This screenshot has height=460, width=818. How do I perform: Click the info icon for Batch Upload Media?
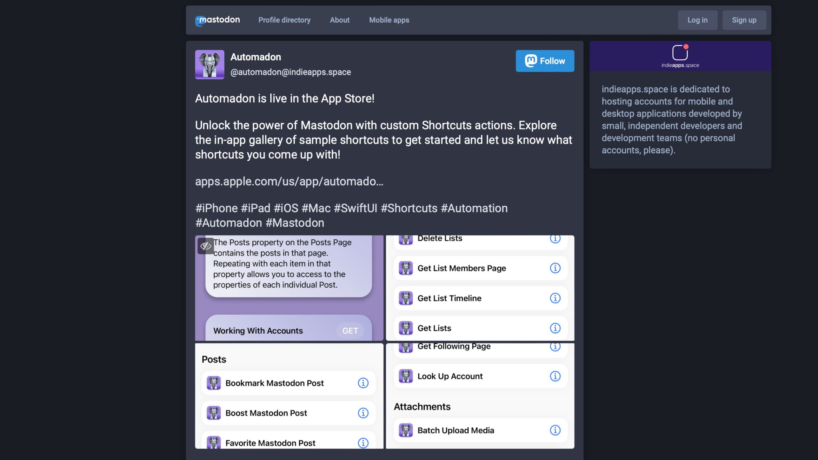555,430
